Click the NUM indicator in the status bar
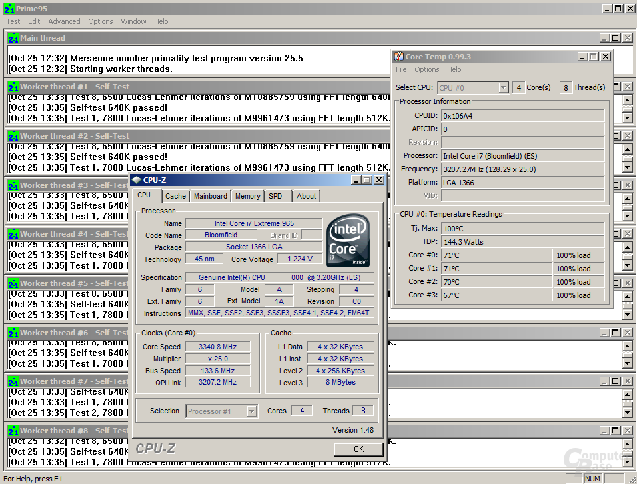 click(x=592, y=479)
